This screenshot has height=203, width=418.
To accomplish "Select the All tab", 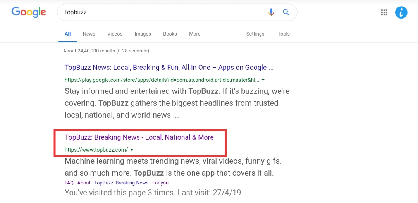I will [68, 34].
